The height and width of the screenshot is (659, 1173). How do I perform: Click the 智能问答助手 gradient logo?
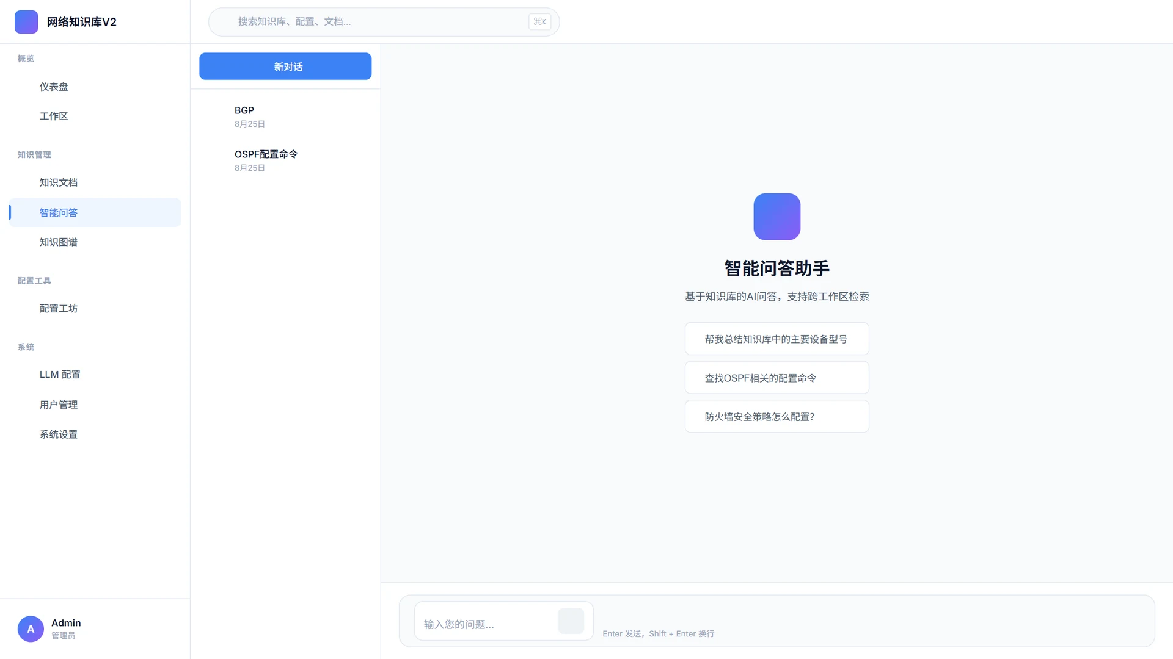(777, 217)
